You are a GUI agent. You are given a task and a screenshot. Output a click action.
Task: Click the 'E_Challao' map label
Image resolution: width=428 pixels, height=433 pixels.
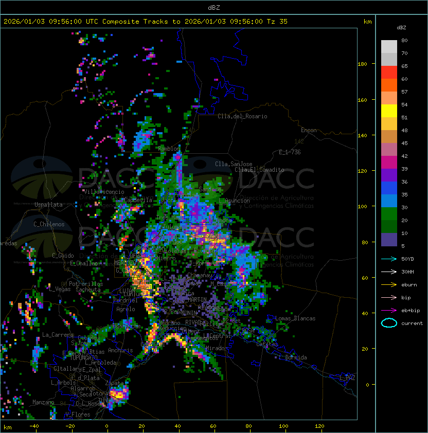pos(84,263)
